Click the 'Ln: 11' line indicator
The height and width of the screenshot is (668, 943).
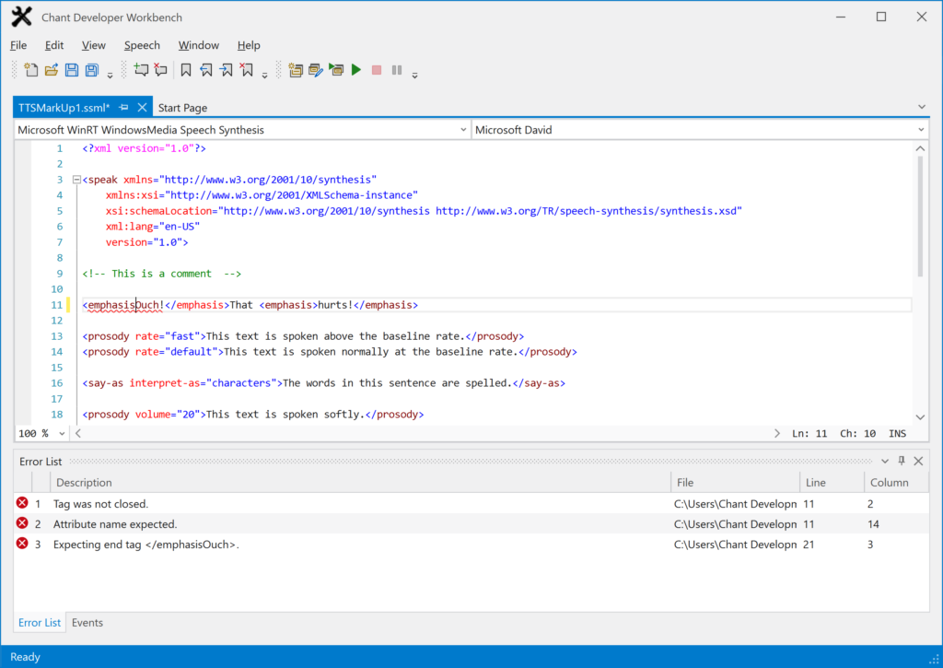click(809, 433)
